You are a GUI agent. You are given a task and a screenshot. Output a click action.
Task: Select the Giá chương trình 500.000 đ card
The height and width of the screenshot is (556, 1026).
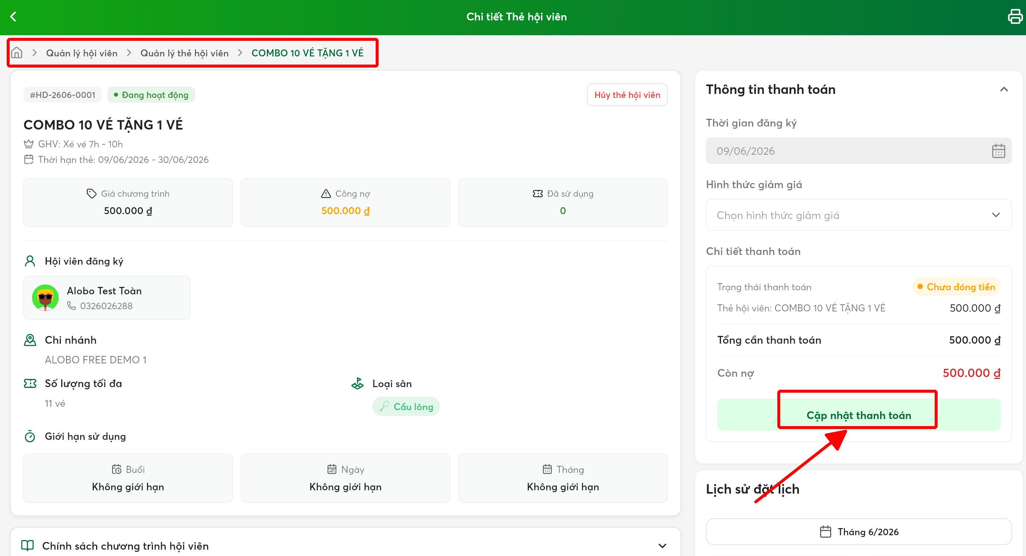128,202
